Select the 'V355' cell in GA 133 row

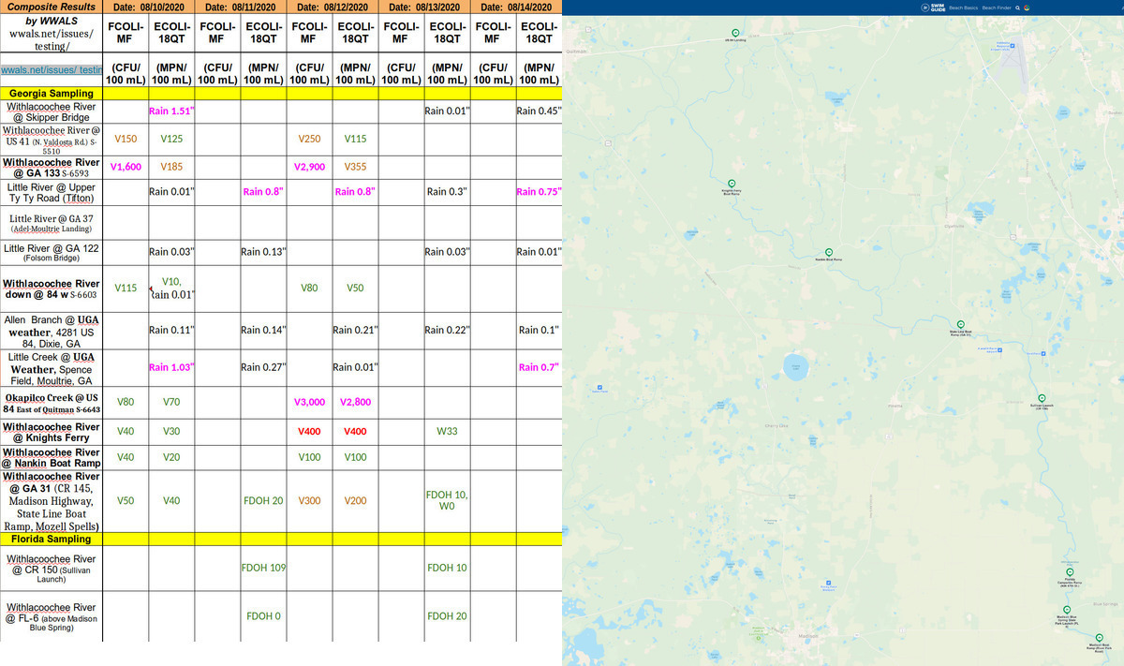(x=355, y=168)
